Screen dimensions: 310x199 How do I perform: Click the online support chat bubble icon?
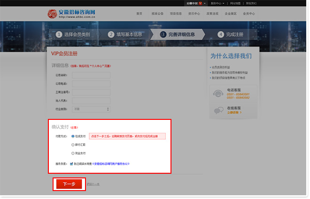point(218,111)
